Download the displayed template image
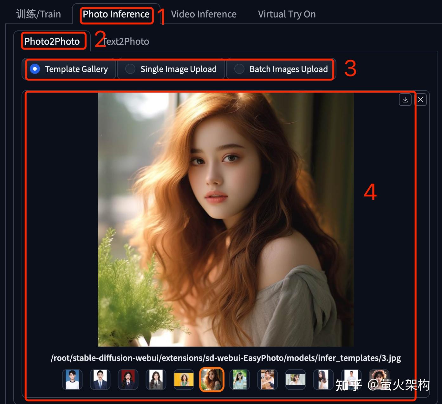This screenshot has width=442, height=404. pos(405,99)
